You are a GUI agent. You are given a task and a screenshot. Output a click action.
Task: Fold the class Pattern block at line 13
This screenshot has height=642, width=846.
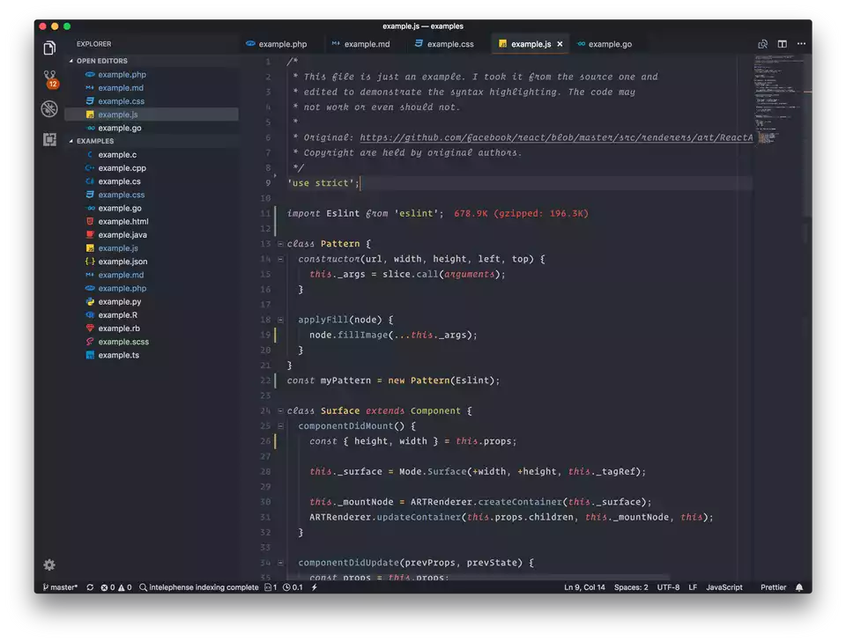[280, 244]
